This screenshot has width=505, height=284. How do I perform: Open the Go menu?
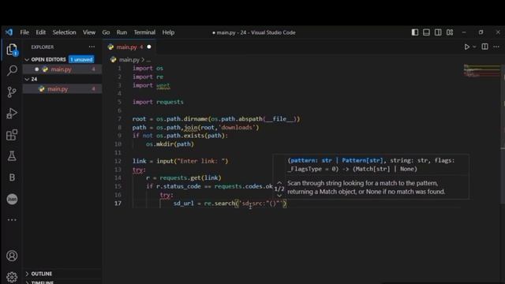tap(106, 32)
